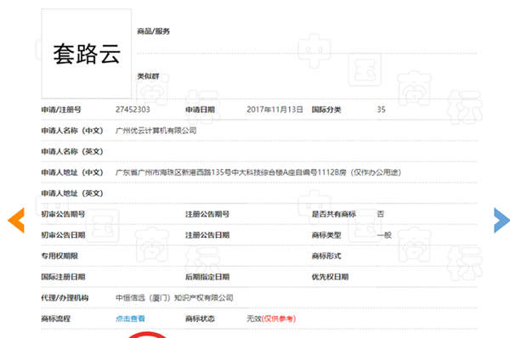
Task: Select agency name 中恒信远（厦门）知识产权有限公司
Action: [x=174, y=298]
